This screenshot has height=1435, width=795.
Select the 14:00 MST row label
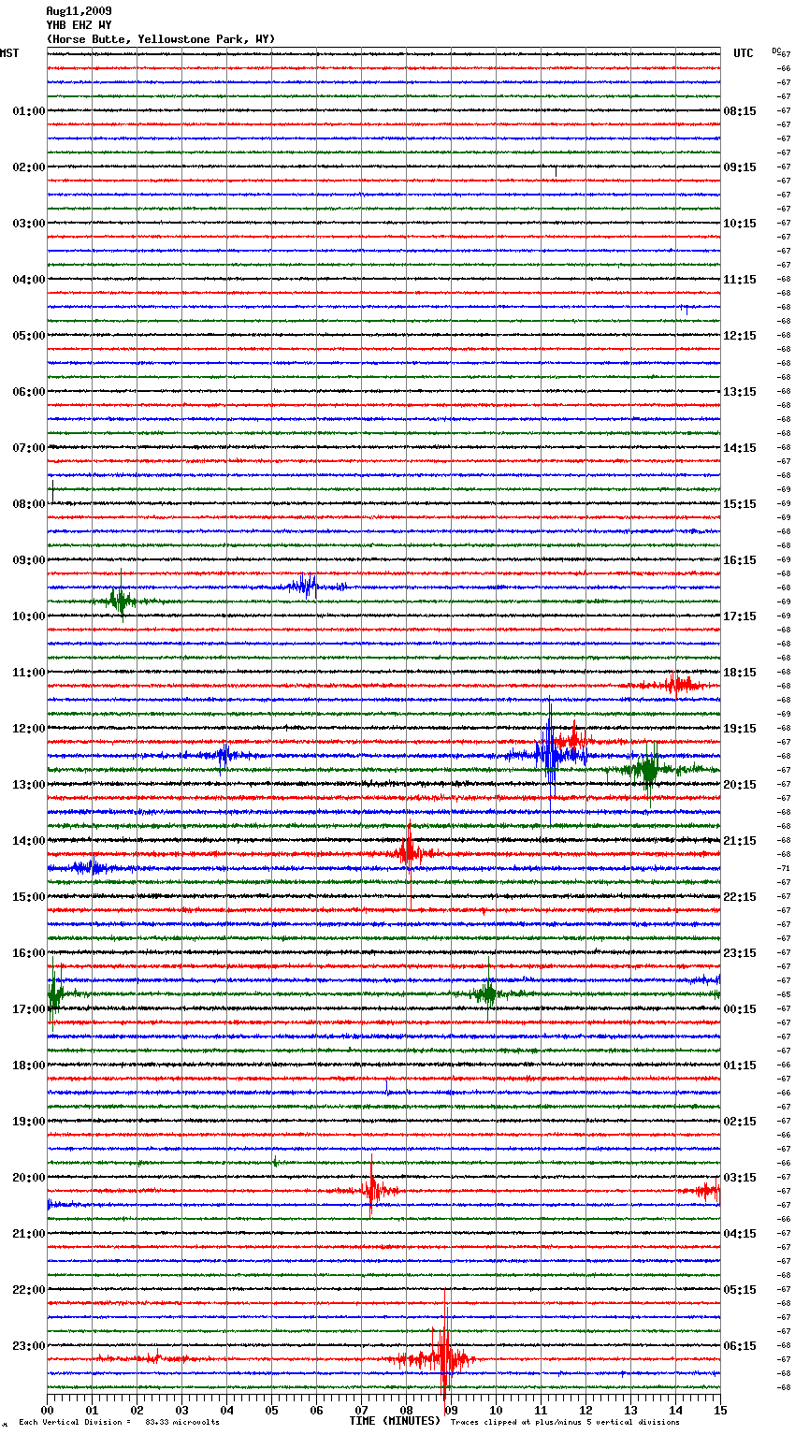tap(29, 841)
